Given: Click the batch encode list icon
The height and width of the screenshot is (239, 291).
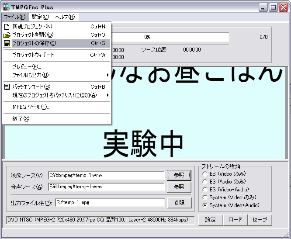Looking at the screenshot, I should click(7, 87).
